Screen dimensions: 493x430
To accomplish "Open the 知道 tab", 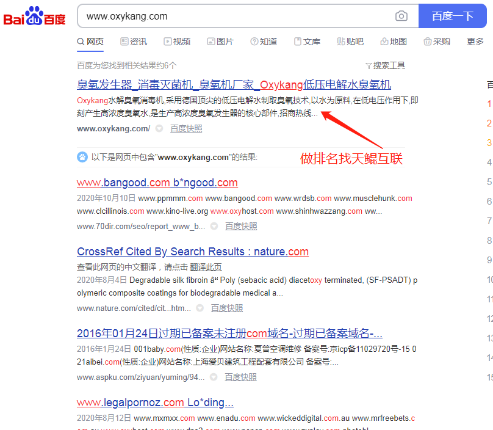I will pos(264,42).
